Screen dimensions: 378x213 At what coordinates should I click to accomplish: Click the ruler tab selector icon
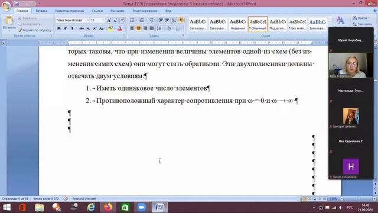pyautogui.click(x=4, y=43)
